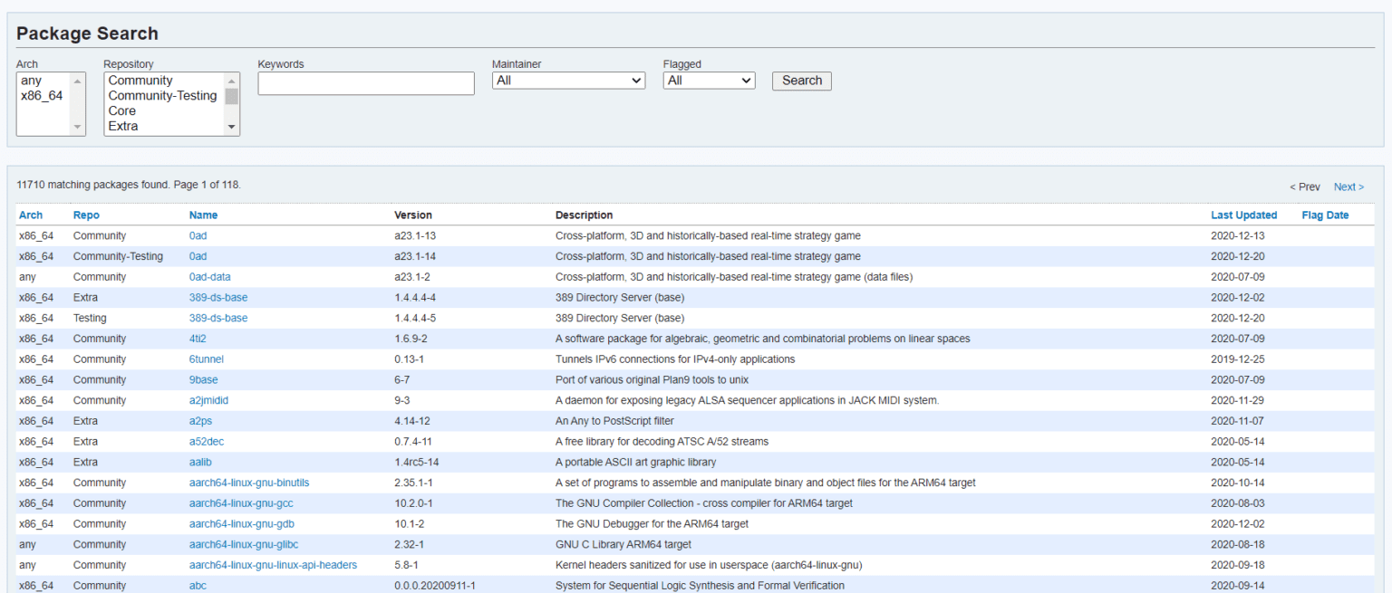Select Community-Testing in Repository list
Viewport: 1392px width, 593px height.
(162, 96)
